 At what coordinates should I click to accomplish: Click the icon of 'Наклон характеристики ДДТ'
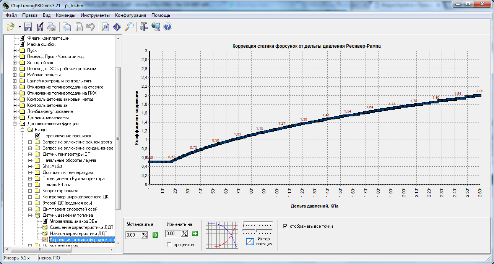pyautogui.click(x=45, y=233)
